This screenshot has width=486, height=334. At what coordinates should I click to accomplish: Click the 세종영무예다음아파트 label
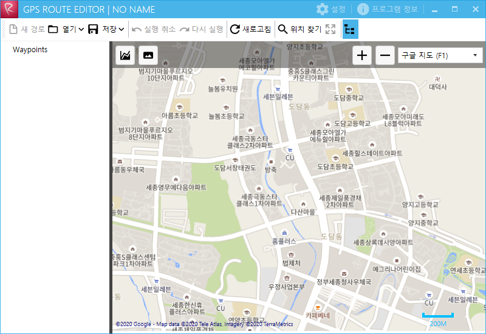176,187
